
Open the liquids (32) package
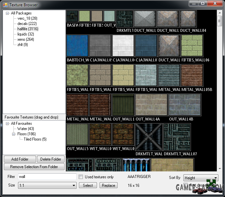(x=26, y=34)
